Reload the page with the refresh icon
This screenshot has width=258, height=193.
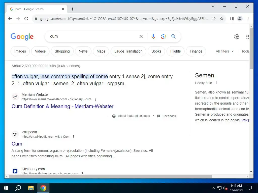(26, 19)
